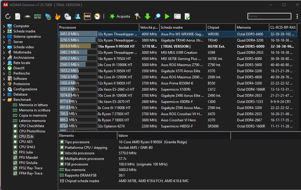This screenshot has width=301, height=190.
Task: Click the green download arrow icon
Action: point(147,16)
